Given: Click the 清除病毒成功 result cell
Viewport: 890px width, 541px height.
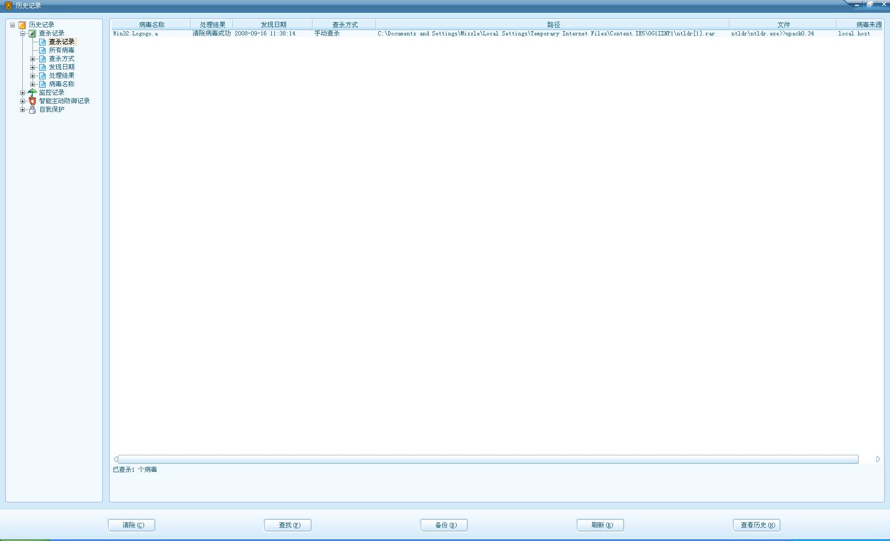Looking at the screenshot, I should tap(211, 33).
